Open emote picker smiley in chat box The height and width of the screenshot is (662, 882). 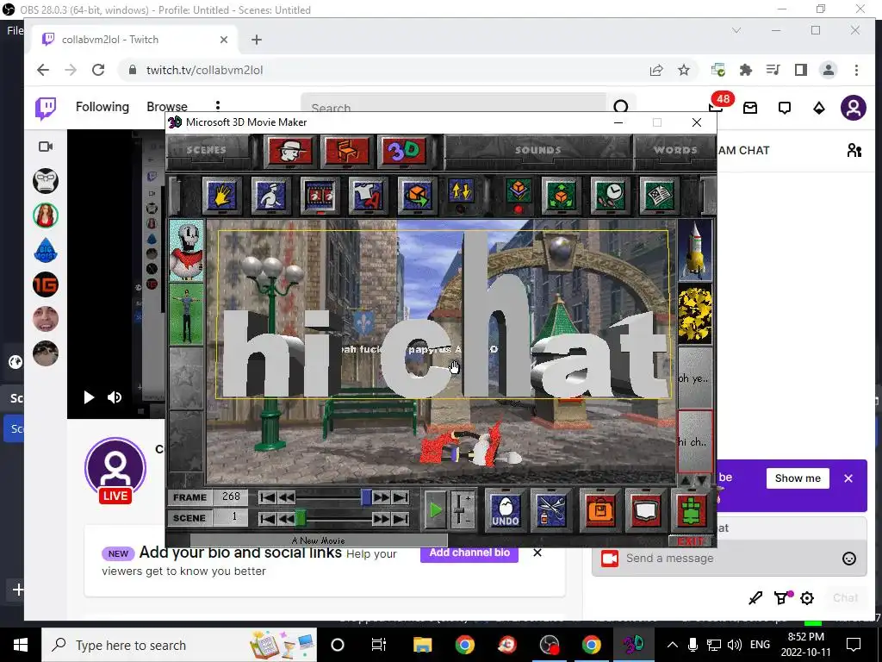point(848,559)
